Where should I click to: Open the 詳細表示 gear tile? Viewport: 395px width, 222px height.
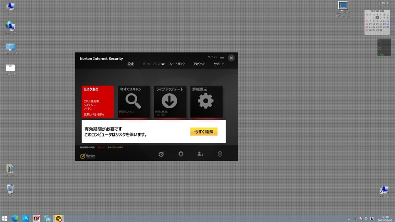click(x=206, y=102)
